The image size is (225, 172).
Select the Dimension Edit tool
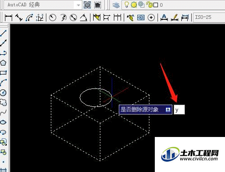click(x=164, y=18)
